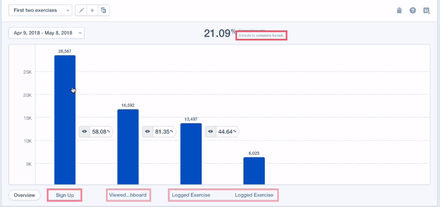Delete the funnel via the trash icon
Viewport: 440px width, 207px height.
399,11
